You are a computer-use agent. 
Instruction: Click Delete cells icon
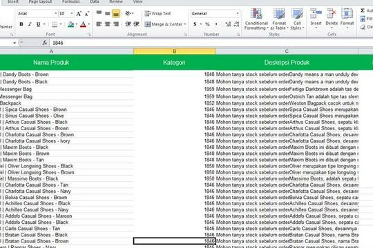pyautogui.click(x=332, y=14)
